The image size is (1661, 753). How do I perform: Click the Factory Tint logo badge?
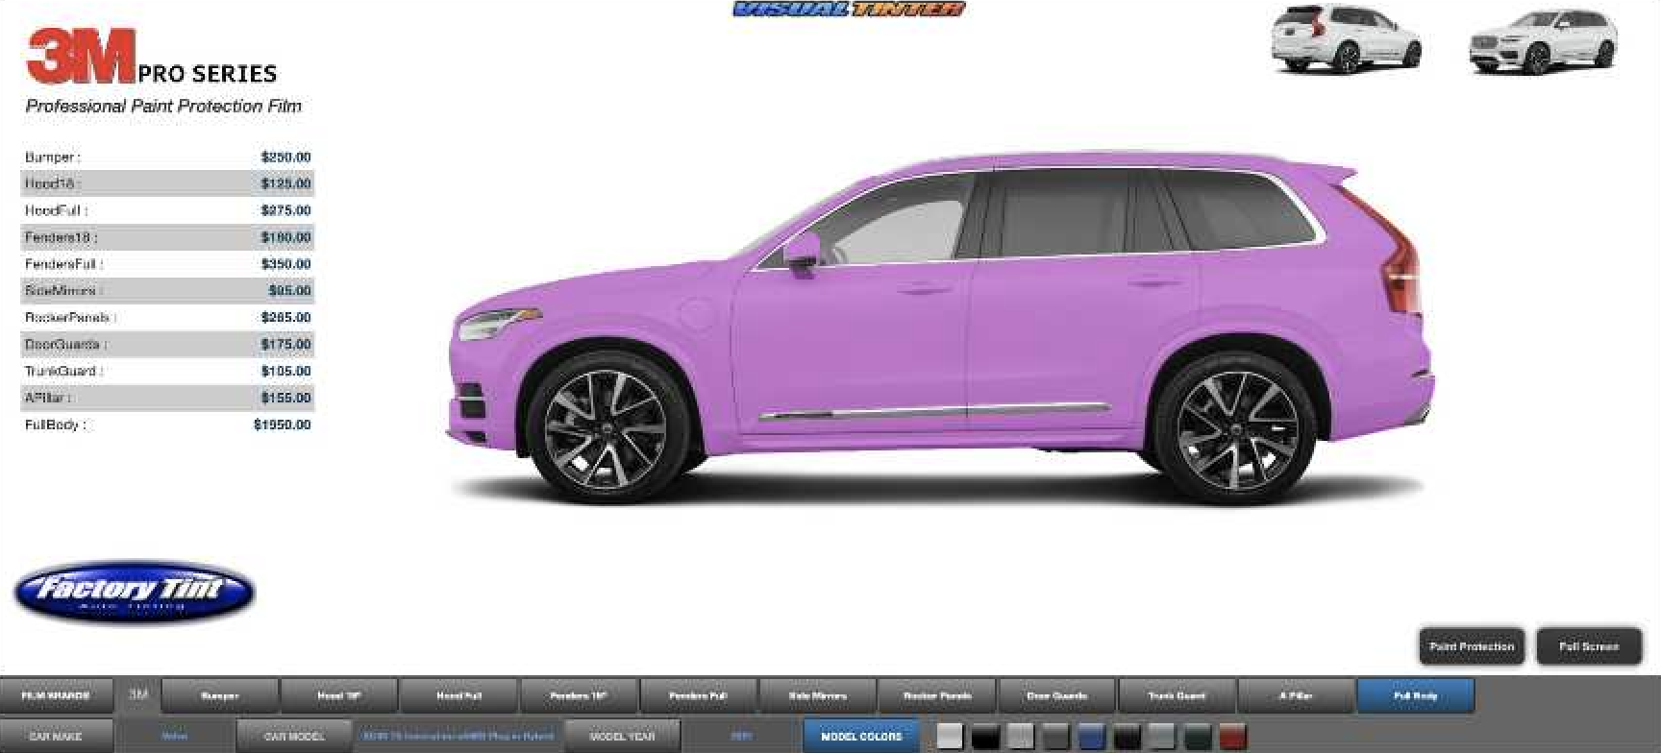click(135, 592)
